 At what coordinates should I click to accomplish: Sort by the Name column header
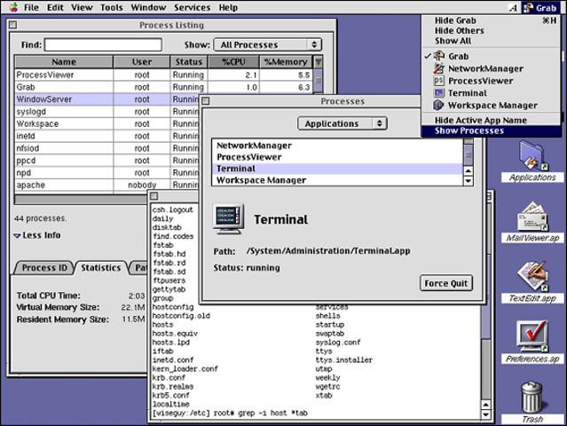tap(64, 62)
